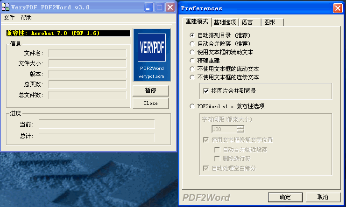
Task: Click the VERYPDF PDF2Word logo banner
Action: click(x=152, y=55)
